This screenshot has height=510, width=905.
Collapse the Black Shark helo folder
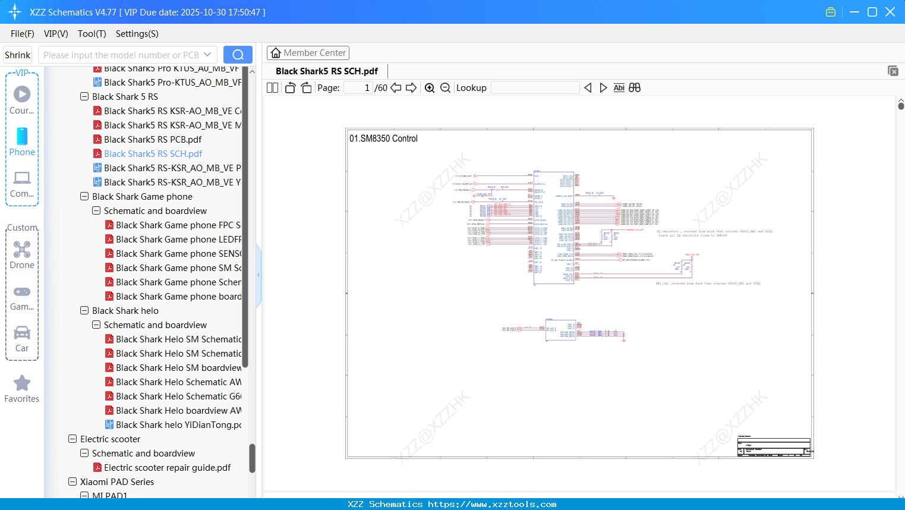84,310
